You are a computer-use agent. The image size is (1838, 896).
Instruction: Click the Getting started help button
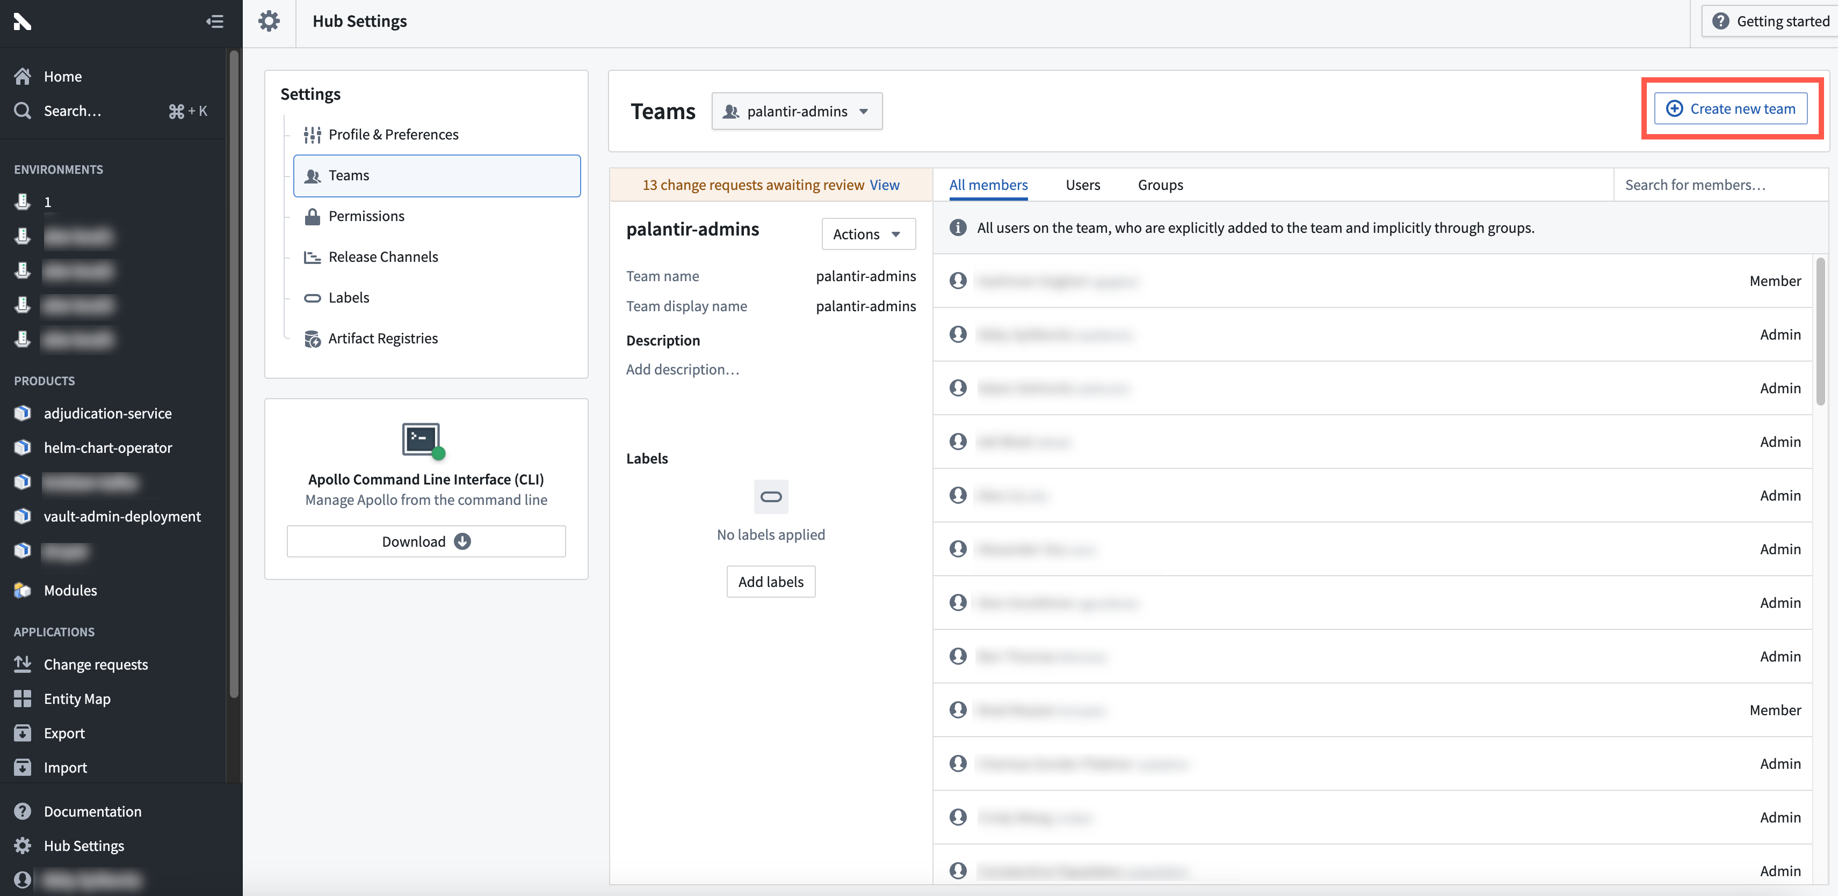(x=1770, y=21)
